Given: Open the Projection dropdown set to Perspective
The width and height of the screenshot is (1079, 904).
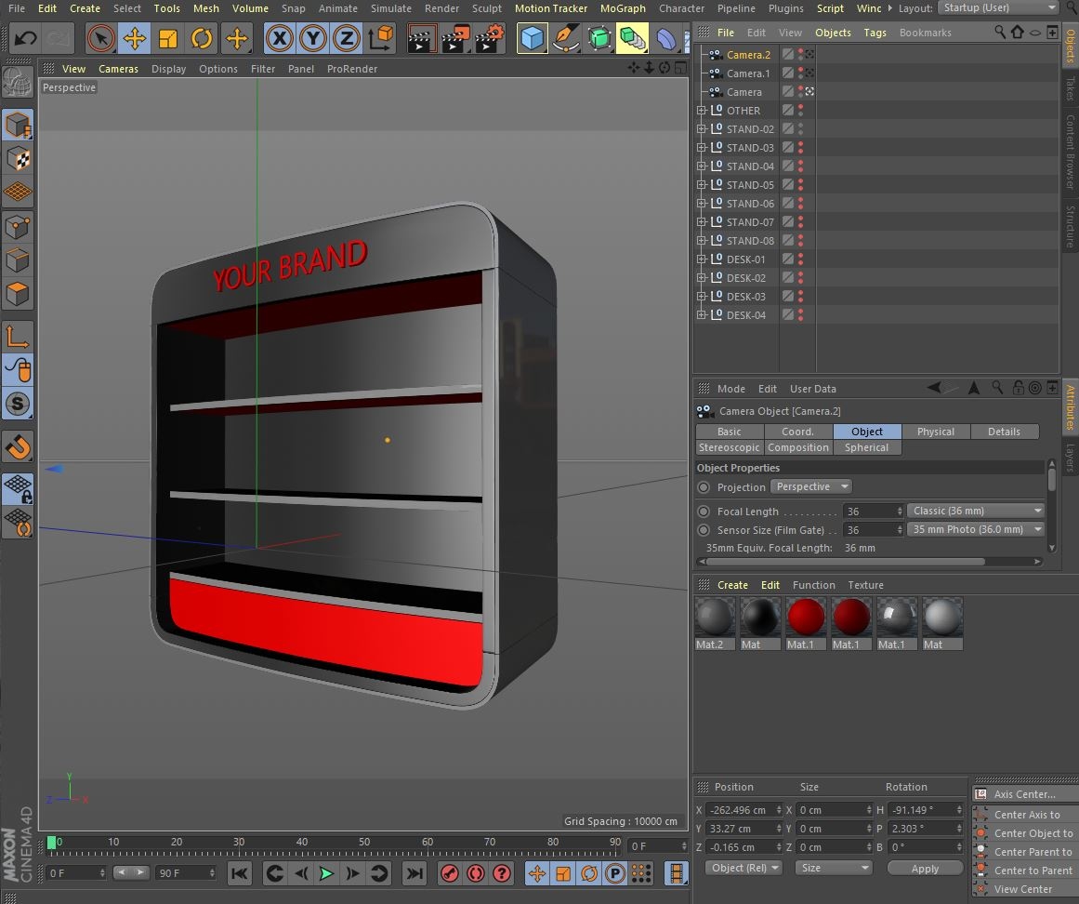Looking at the screenshot, I should pos(811,487).
